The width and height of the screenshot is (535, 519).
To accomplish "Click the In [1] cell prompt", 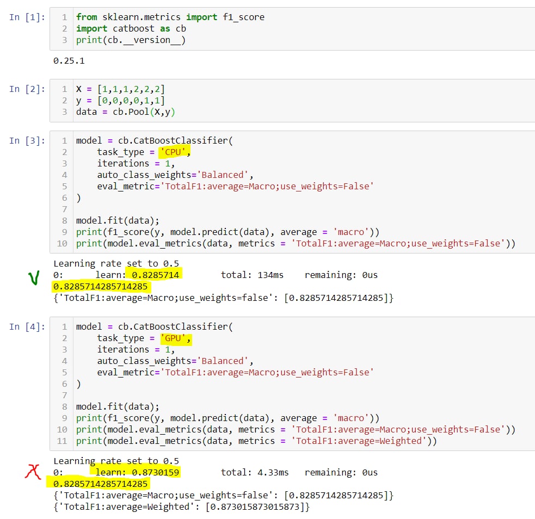I will tap(27, 17).
